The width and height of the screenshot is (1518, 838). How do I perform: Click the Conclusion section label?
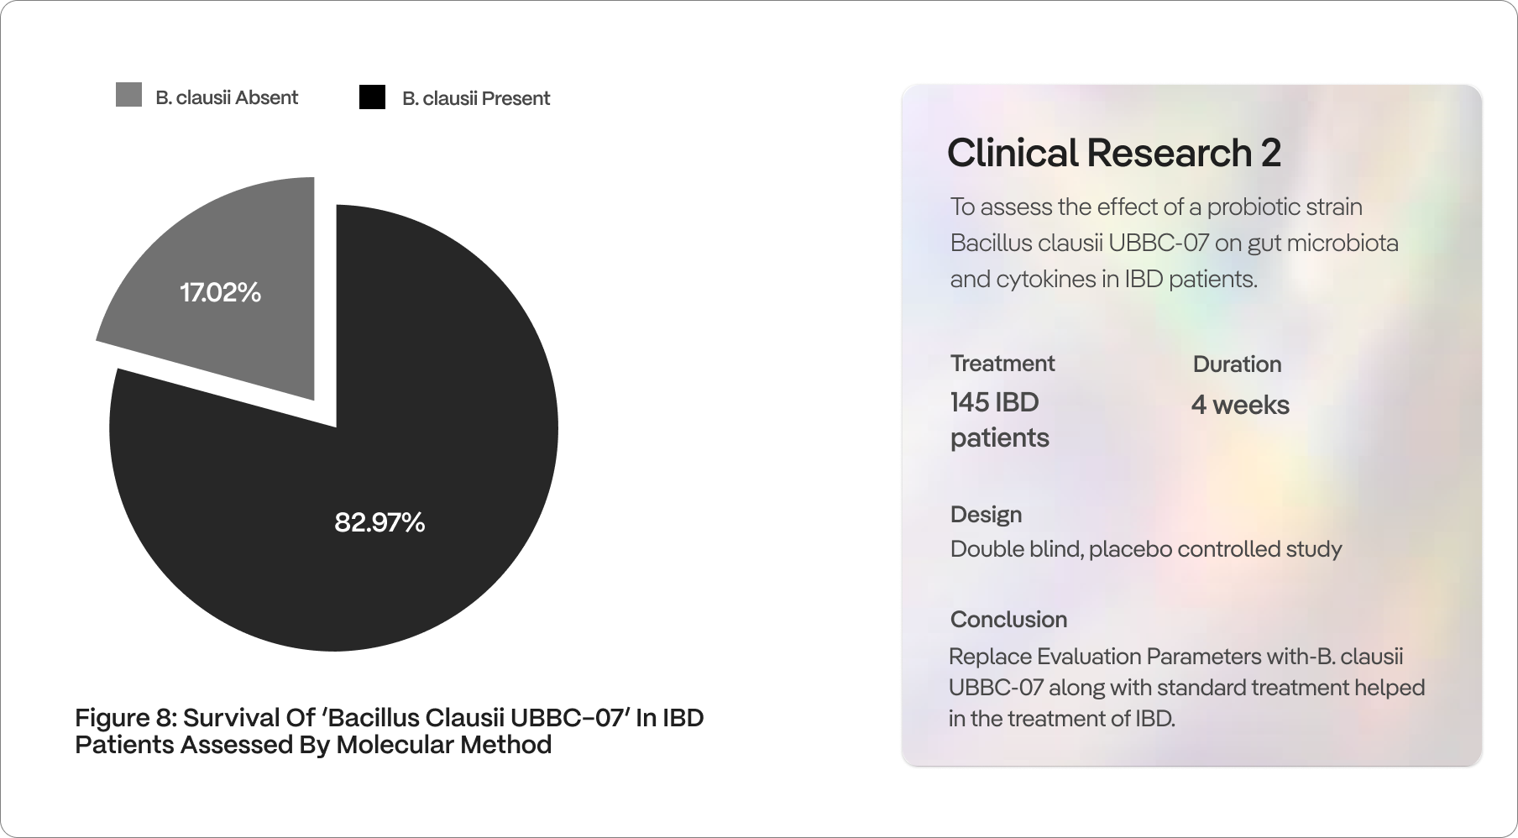pyautogui.click(x=1008, y=620)
